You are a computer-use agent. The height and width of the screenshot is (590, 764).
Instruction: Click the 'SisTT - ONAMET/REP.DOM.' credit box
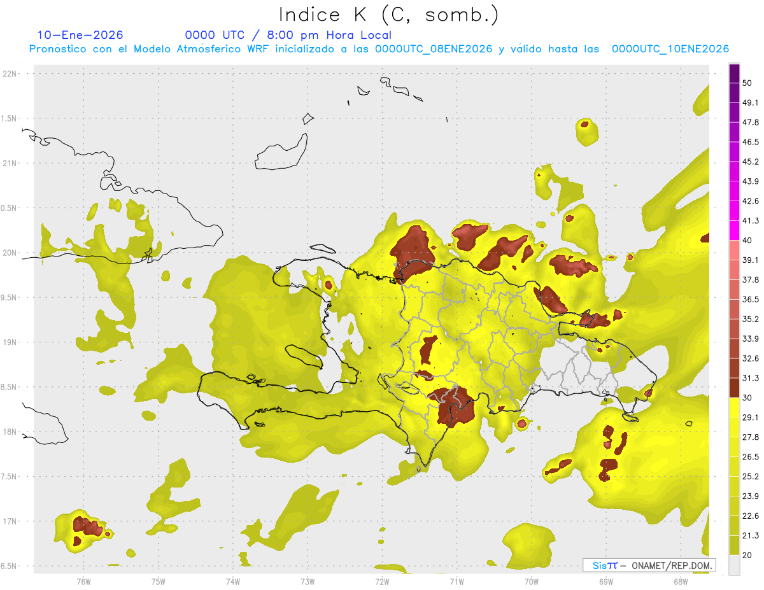pos(649,565)
